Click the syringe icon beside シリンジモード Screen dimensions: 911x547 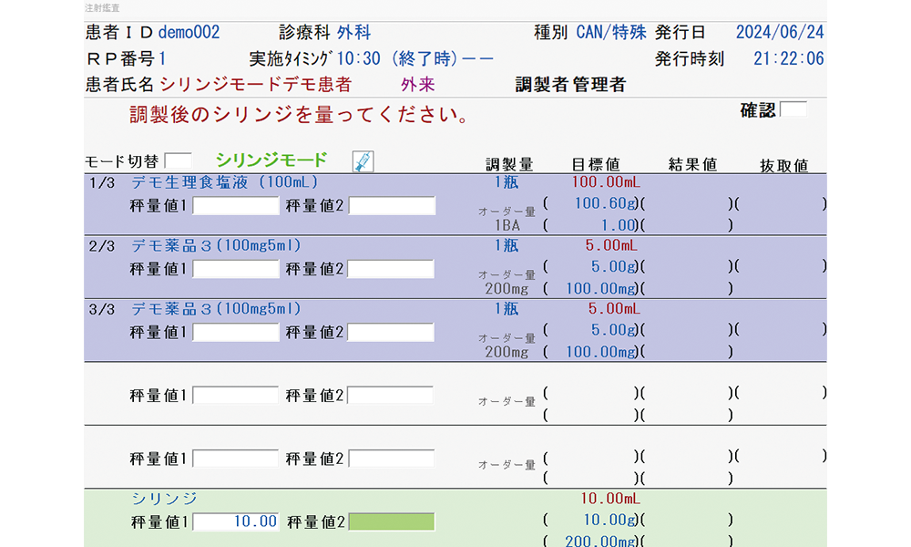[x=363, y=161]
